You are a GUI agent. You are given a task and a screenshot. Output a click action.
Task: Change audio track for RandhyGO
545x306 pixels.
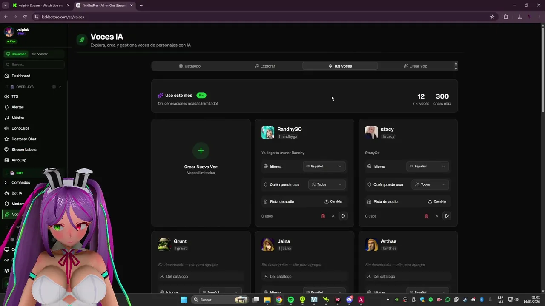[x=333, y=201]
